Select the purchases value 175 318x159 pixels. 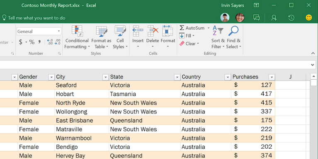pos(253,121)
